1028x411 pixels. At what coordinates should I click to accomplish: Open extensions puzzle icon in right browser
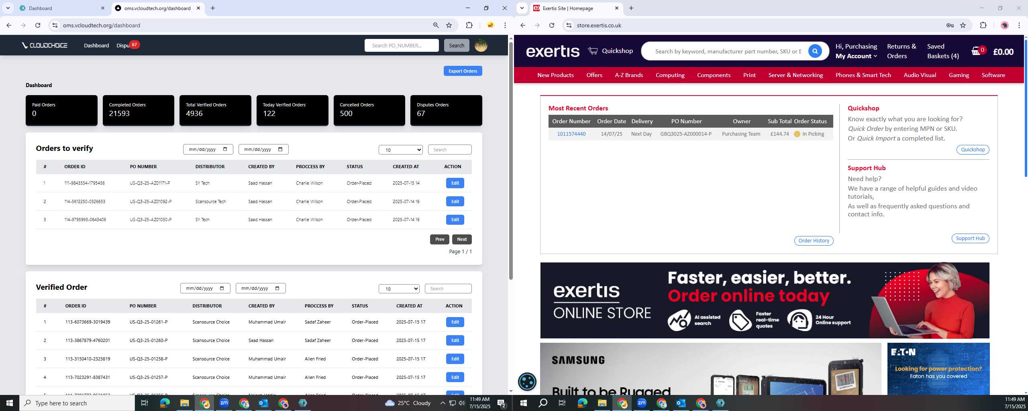click(x=983, y=25)
